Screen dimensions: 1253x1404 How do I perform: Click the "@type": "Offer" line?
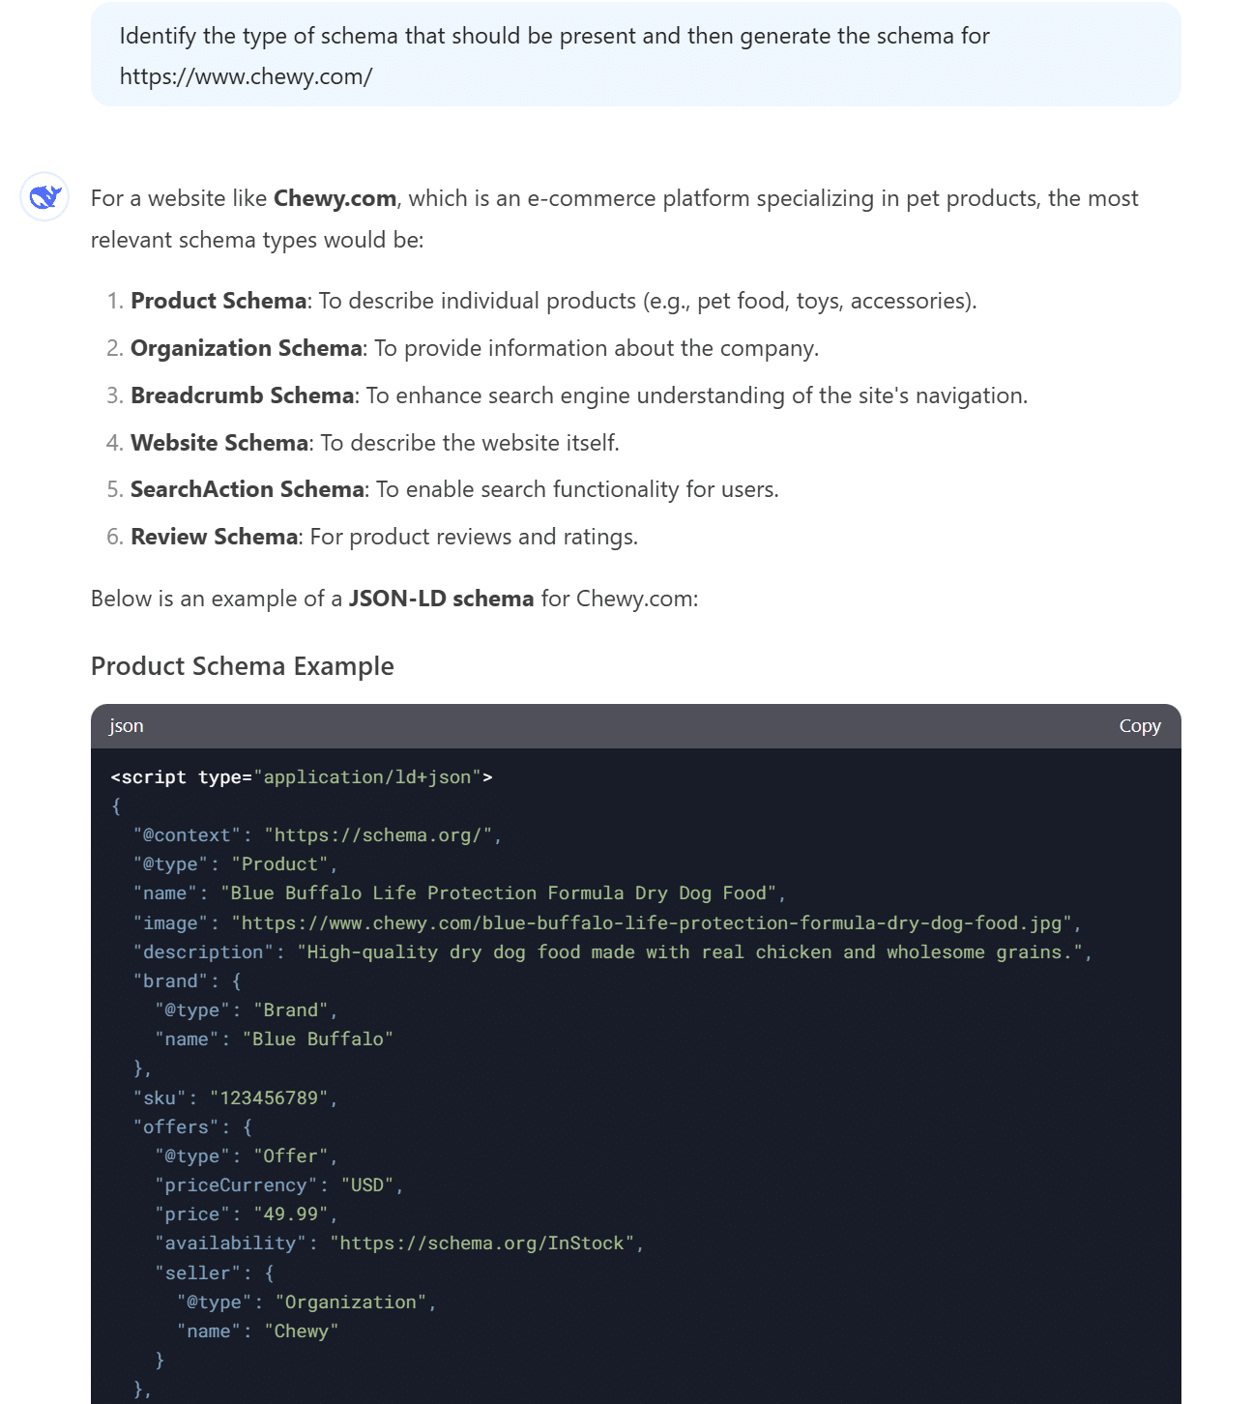[247, 1156]
